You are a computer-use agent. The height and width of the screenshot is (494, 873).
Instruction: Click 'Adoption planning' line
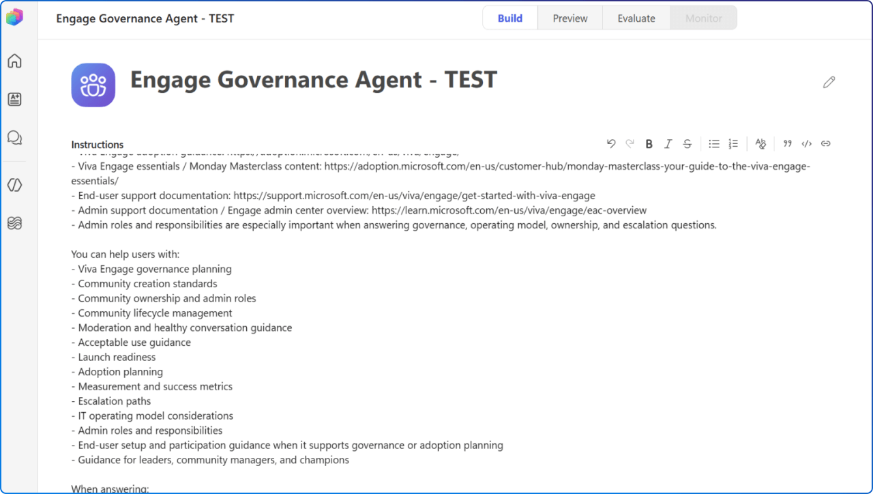tap(117, 372)
